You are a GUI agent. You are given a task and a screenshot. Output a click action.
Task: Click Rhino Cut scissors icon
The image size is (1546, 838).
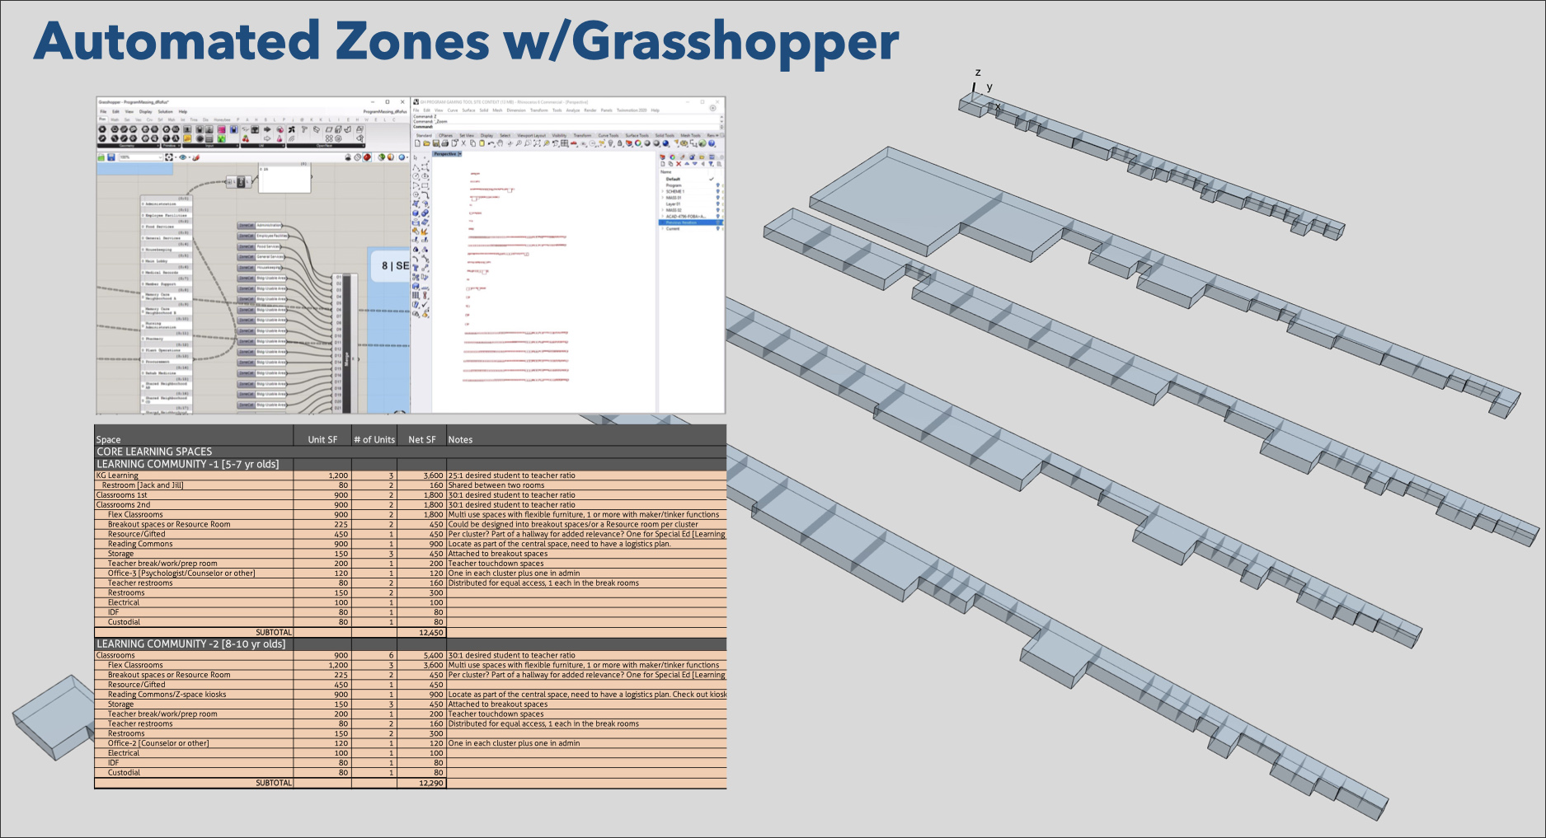point(463,143)
